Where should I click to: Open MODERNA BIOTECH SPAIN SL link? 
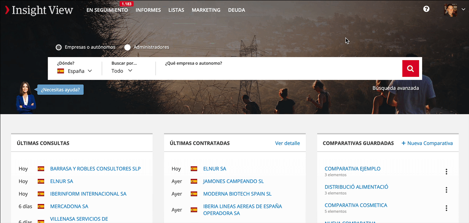(238, 194)
